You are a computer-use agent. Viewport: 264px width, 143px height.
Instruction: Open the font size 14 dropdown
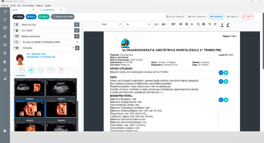pos(138,24)
